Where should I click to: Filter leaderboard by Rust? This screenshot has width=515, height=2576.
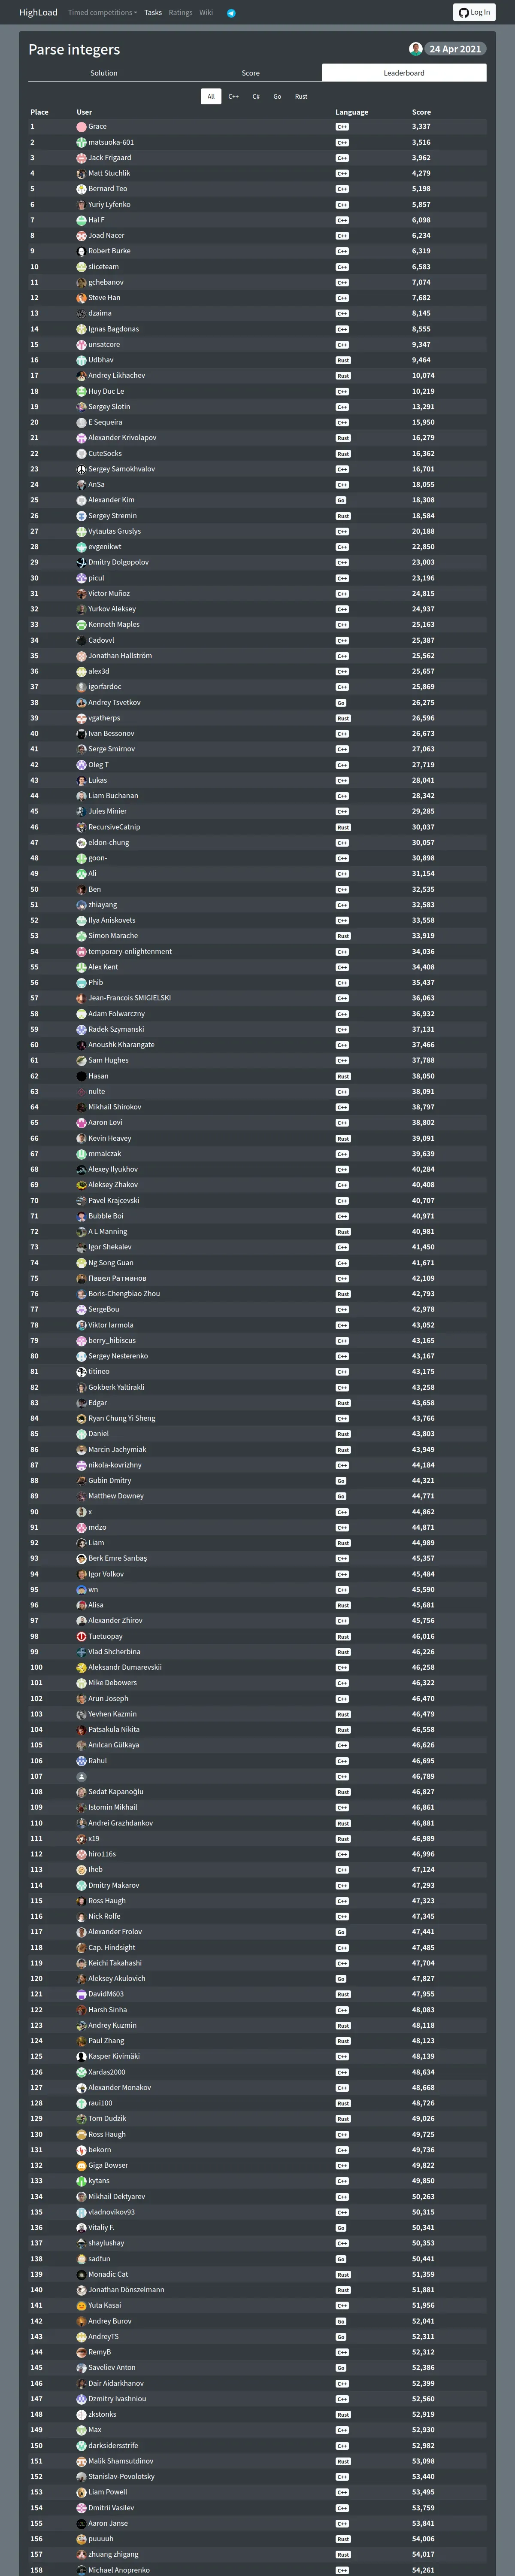[x=301, y=97]
